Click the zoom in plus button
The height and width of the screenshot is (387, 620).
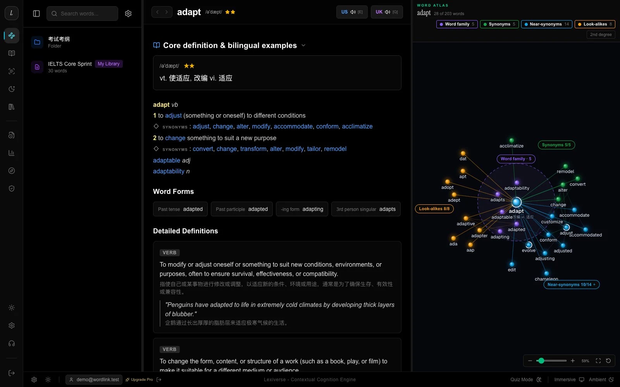coord(573,361)
